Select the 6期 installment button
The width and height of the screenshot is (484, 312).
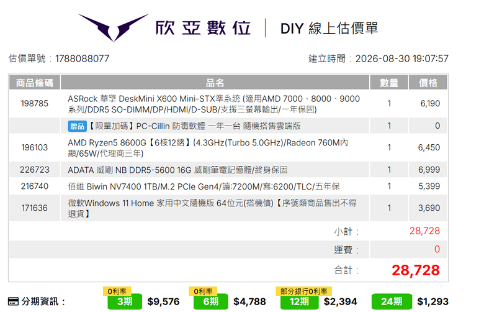tap(211, 301)
